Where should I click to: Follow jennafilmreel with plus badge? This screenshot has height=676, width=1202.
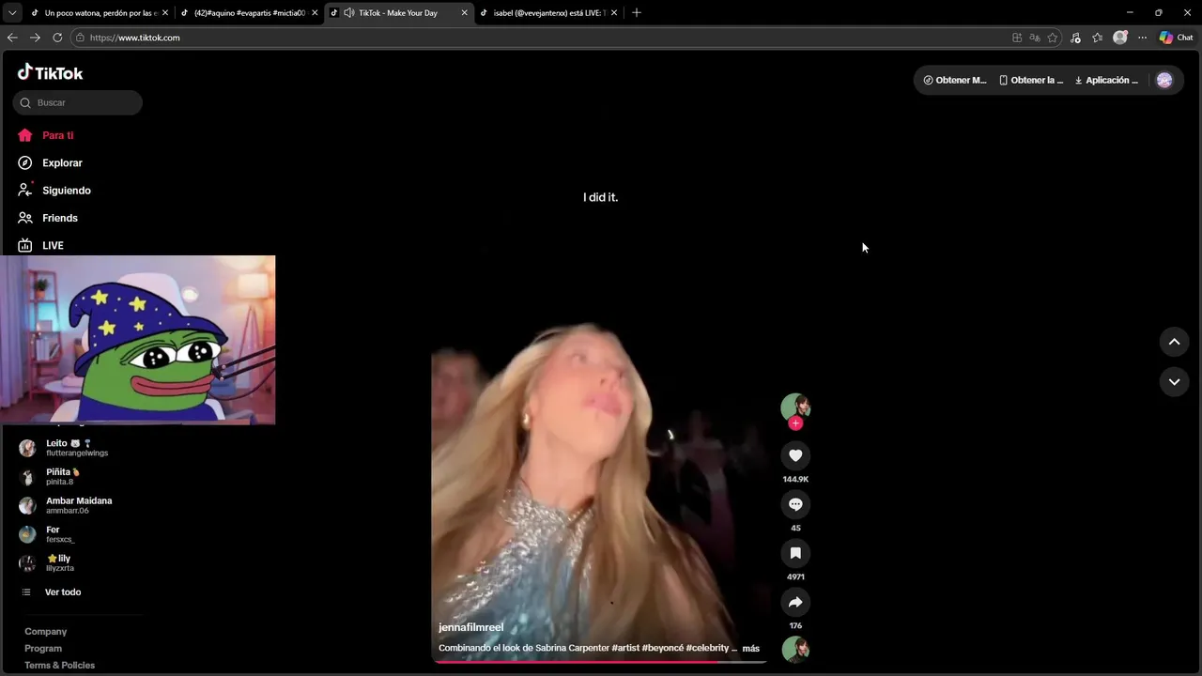(795, 423)
